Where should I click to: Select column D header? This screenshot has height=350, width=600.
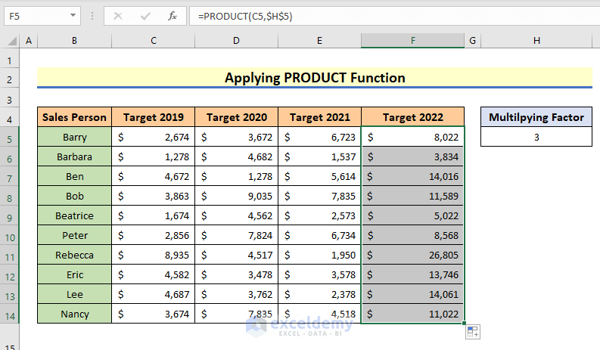pos(237,41)
